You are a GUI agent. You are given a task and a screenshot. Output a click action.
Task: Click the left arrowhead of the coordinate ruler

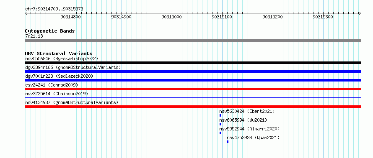point(26,13)
